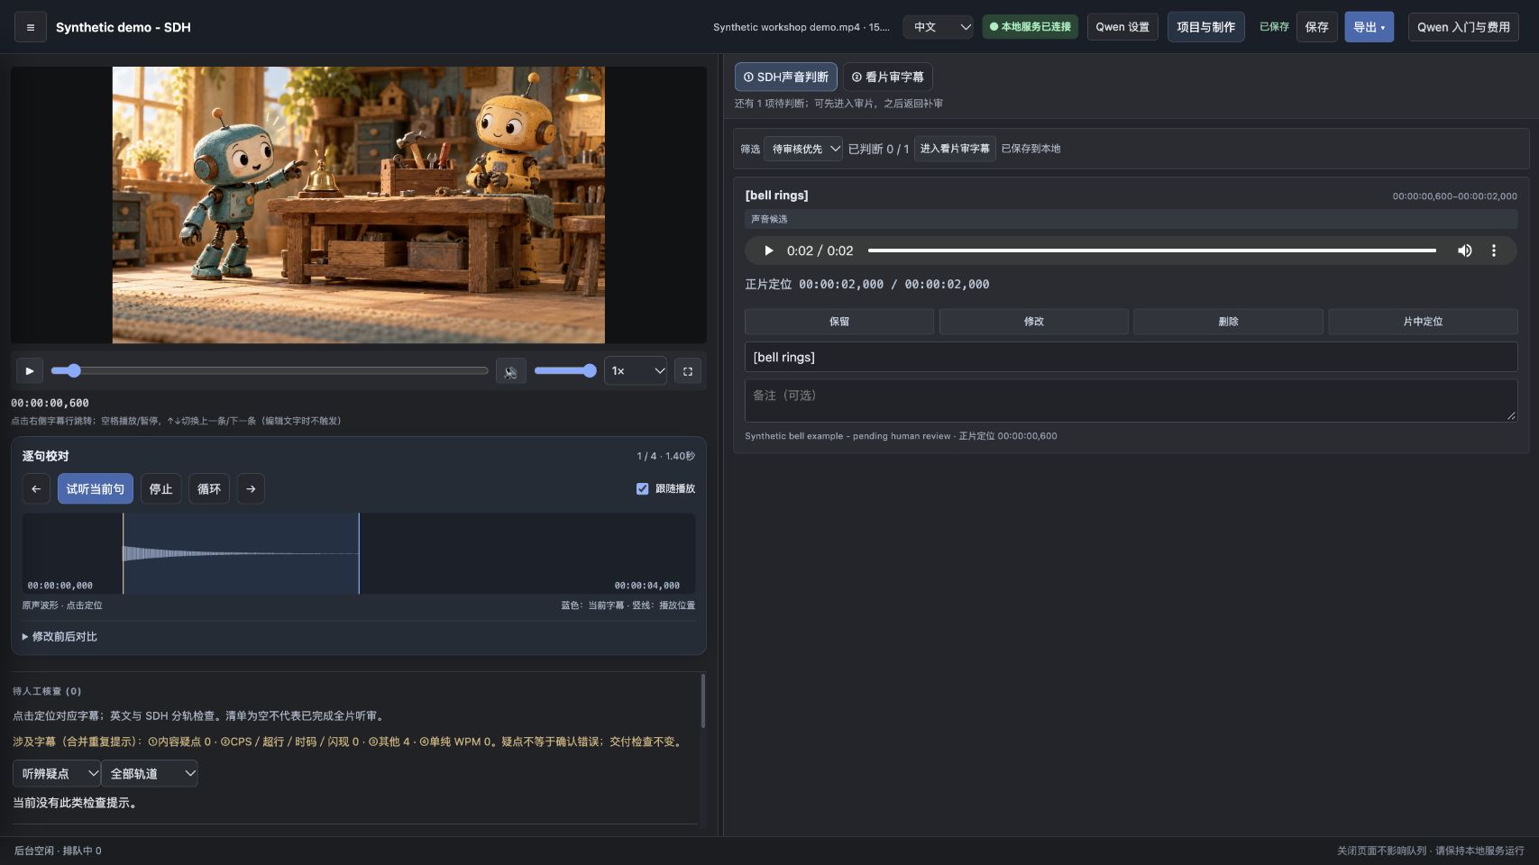Click 修改 to edit the cue
1539x865 pixels.
click(x=1034, y=322)
